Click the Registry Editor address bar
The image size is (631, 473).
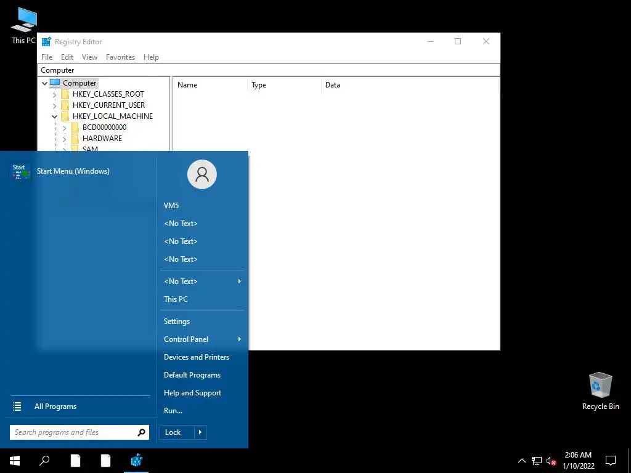click(269, 70)
